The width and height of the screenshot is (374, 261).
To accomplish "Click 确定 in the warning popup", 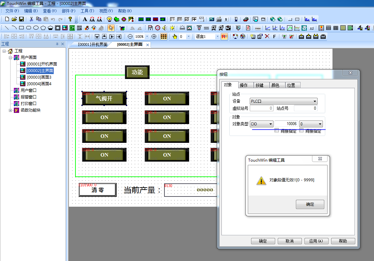I will tap(310, 204).
